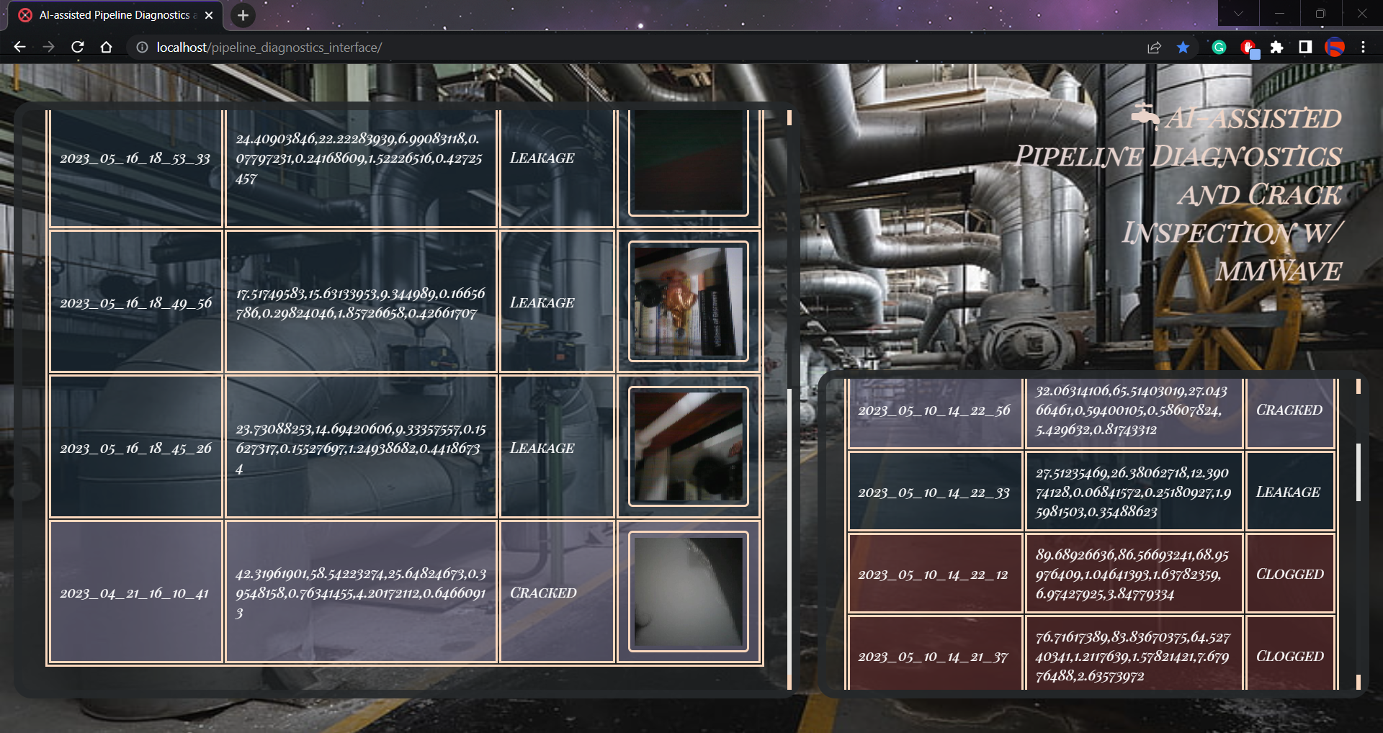The height and width of the screenshot is (733, 1383).
Task: Click the home icon in the toolbar
Action: (x=107, y=48)
